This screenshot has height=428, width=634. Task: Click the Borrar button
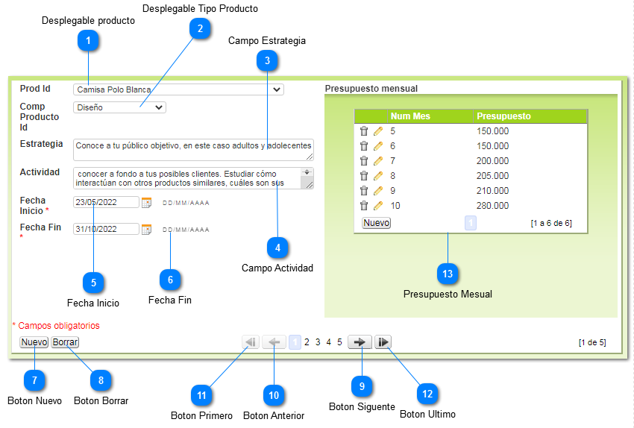65,342
